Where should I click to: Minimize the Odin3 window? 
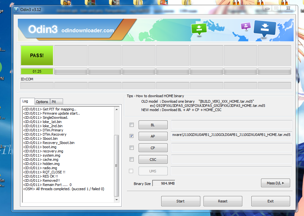267,8
